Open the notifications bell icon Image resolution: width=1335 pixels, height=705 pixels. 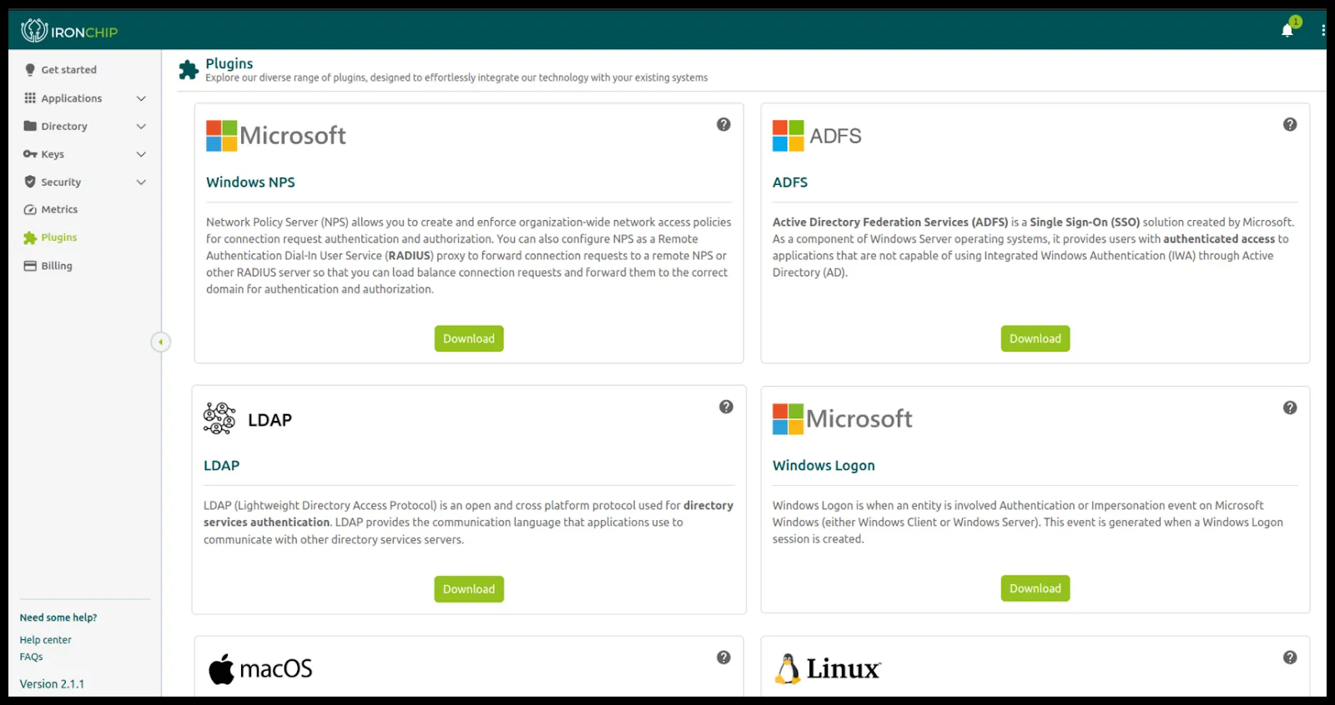pyautogui.click(x=1287, y=31)
